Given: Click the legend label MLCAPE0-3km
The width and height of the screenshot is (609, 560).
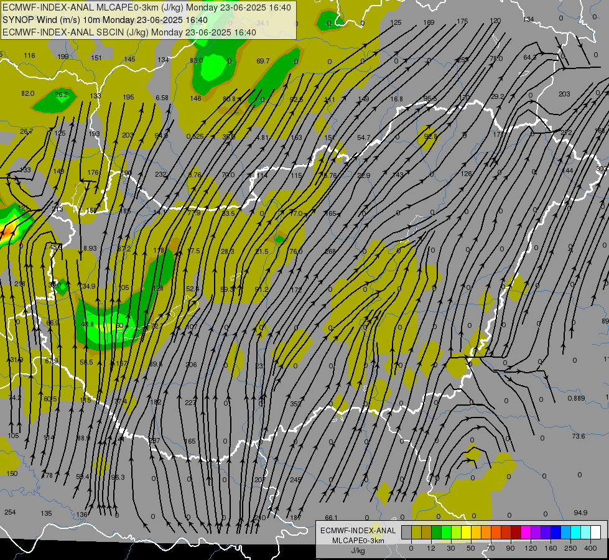Looking at the screenshot, I should point(358,541).
